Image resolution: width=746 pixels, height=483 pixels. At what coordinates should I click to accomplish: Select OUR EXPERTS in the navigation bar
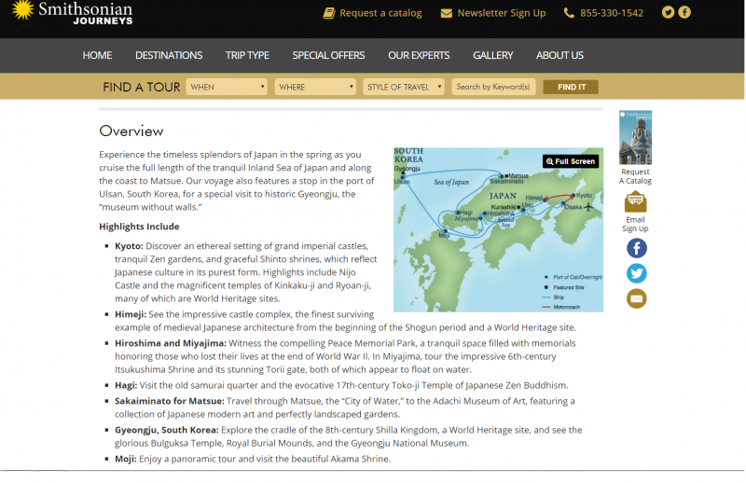pos(419,55)
